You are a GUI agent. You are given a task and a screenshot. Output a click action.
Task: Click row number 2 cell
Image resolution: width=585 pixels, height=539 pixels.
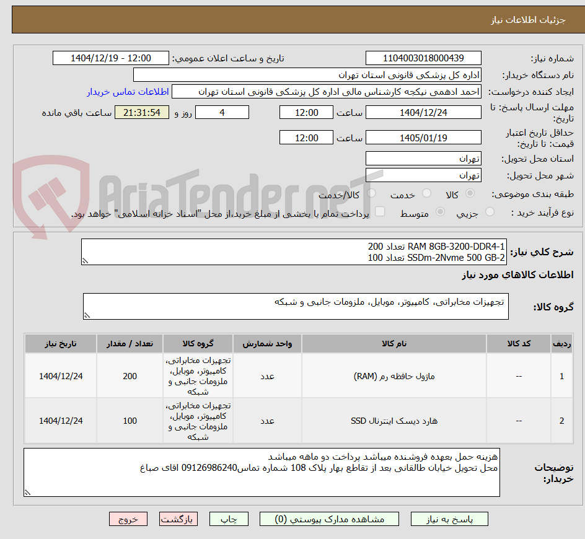562,421
